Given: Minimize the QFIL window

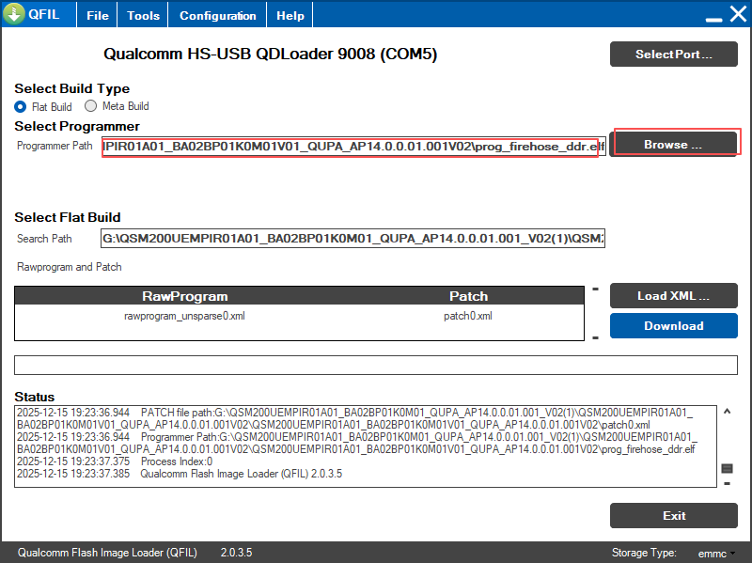Looking at the screenshot, I should [713, 16].
